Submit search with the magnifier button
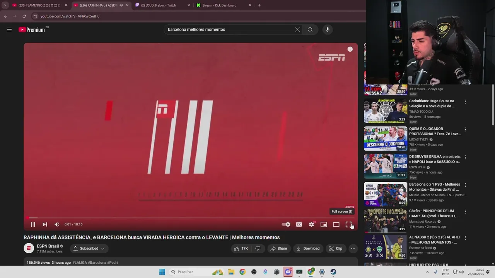 coord(310,29)
